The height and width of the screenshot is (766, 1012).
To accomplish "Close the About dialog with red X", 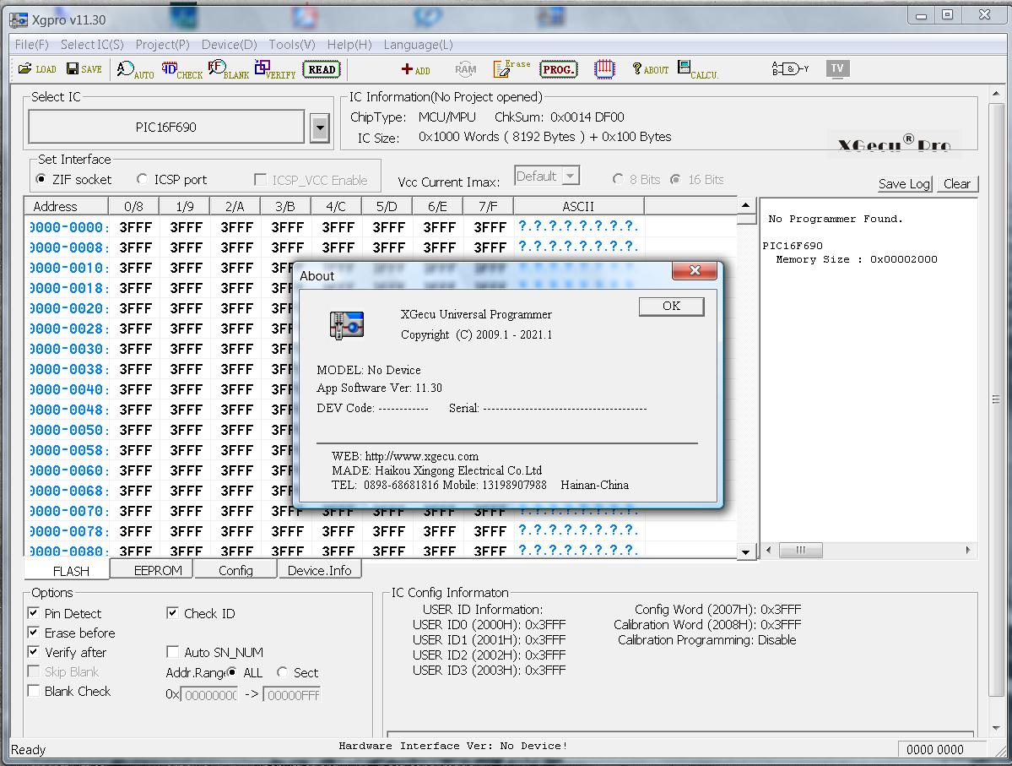I will click(695, 270).
